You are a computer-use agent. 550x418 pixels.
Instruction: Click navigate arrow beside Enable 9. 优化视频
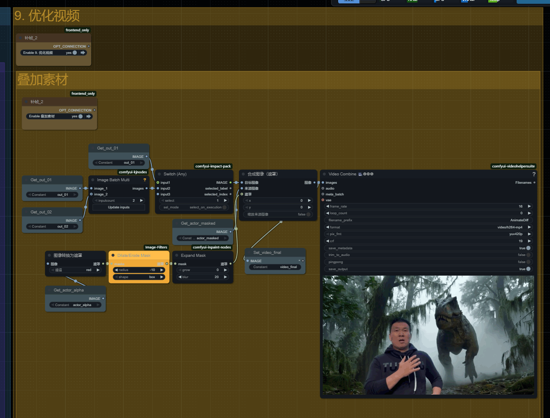tap(83, 53)
